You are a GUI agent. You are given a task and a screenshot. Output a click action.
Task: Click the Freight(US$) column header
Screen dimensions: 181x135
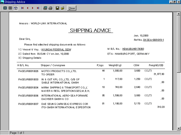click(x=156, y=65)
